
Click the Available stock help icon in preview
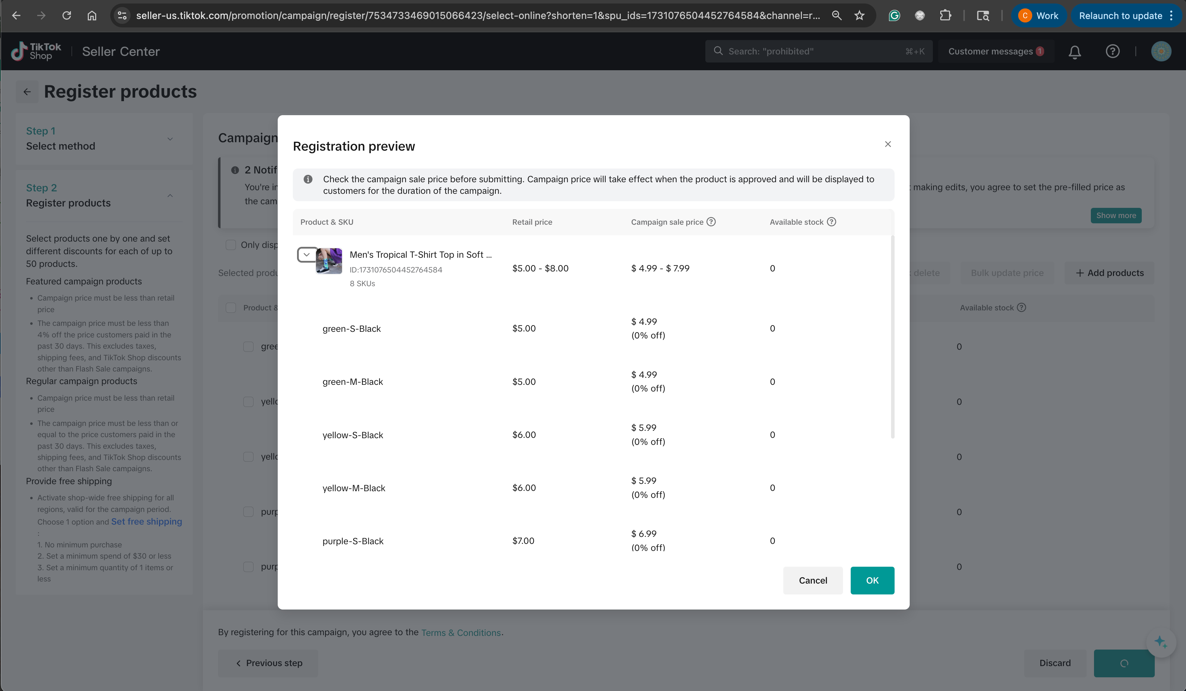pyautogui.click(x=832, y=222)
